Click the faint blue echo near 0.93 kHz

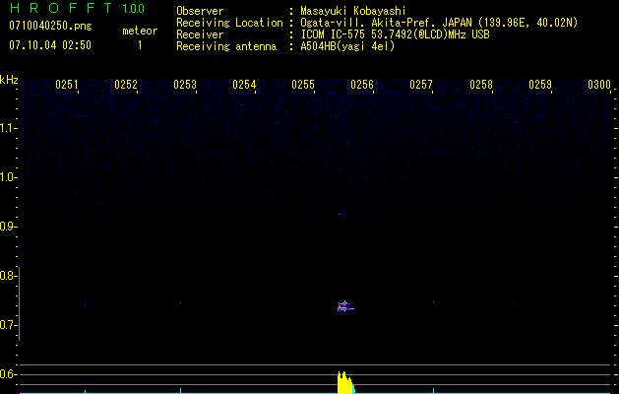(x=342, y=213)
